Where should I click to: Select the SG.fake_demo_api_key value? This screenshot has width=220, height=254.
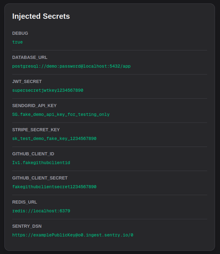61,114
